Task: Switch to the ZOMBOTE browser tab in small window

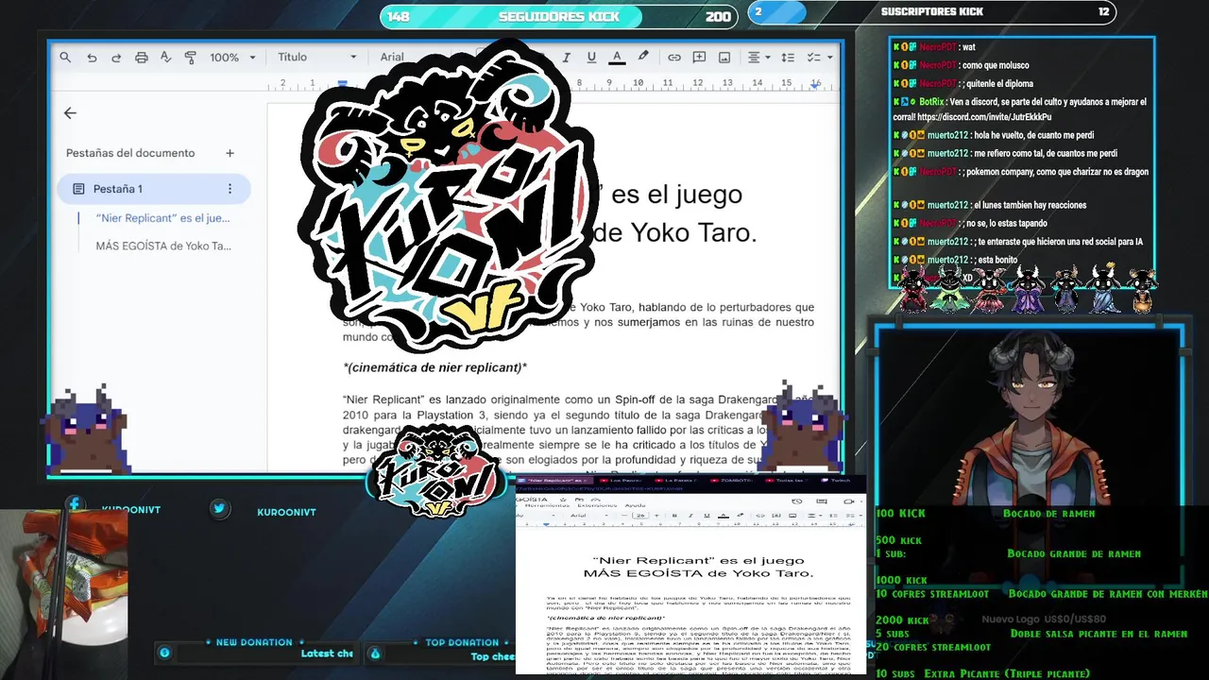Action: click(x=734, y=480)
